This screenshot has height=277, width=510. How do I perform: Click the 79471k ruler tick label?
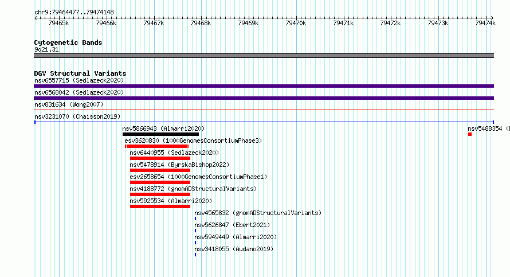point(343,23)
